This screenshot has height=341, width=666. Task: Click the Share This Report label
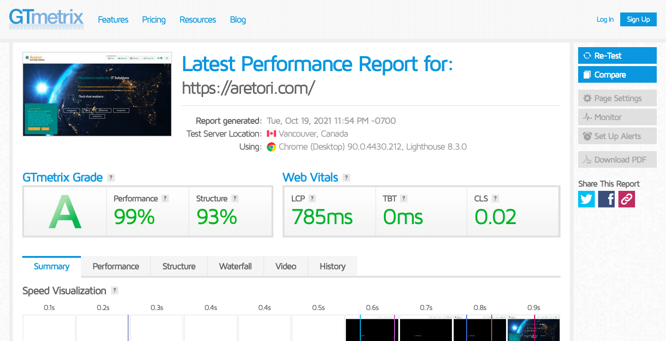tap(609, 183)
